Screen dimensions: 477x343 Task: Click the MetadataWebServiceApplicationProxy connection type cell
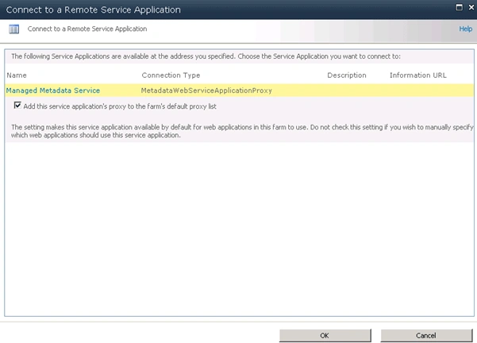coord(206,91)
